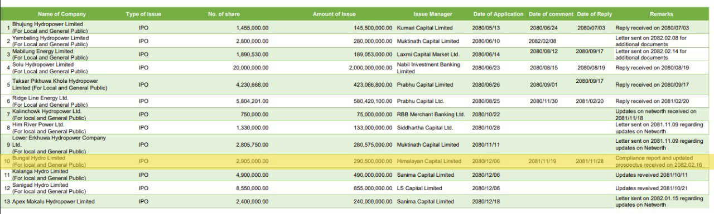
Task: Click the Type of Issue column header
Action: point(143,14)
